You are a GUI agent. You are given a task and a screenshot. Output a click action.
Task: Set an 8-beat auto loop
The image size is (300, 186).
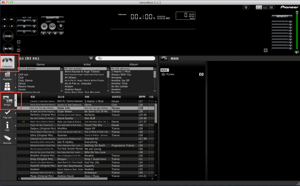(49, 33)
